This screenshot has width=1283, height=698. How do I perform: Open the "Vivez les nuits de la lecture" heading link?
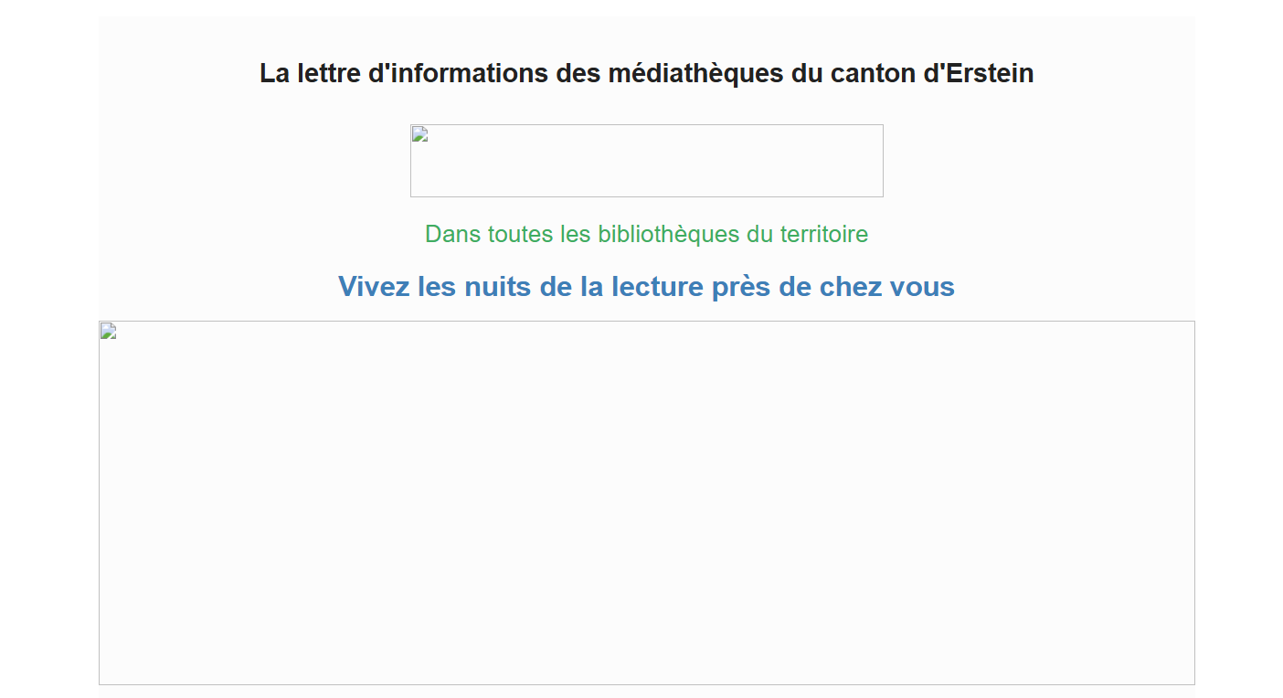click(646, 287)
